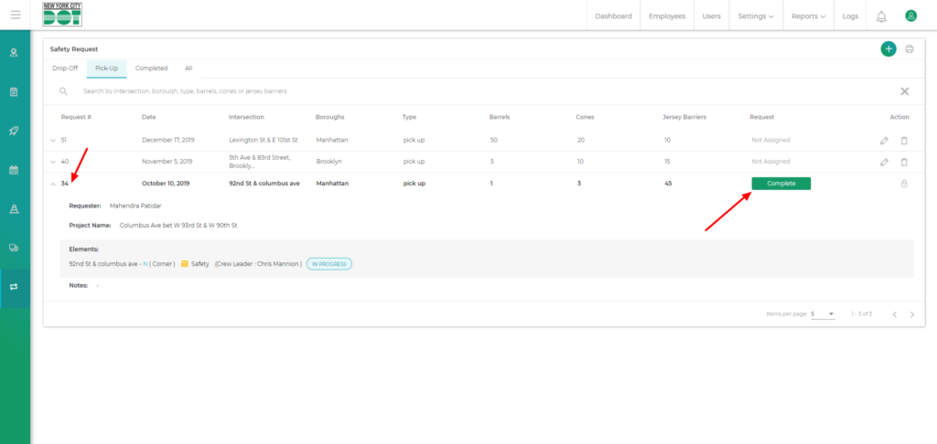Image resolution: width=937 pixels, height=444 pixels.
Task: Click the lock icon for request 34
Action: point(904,184)
